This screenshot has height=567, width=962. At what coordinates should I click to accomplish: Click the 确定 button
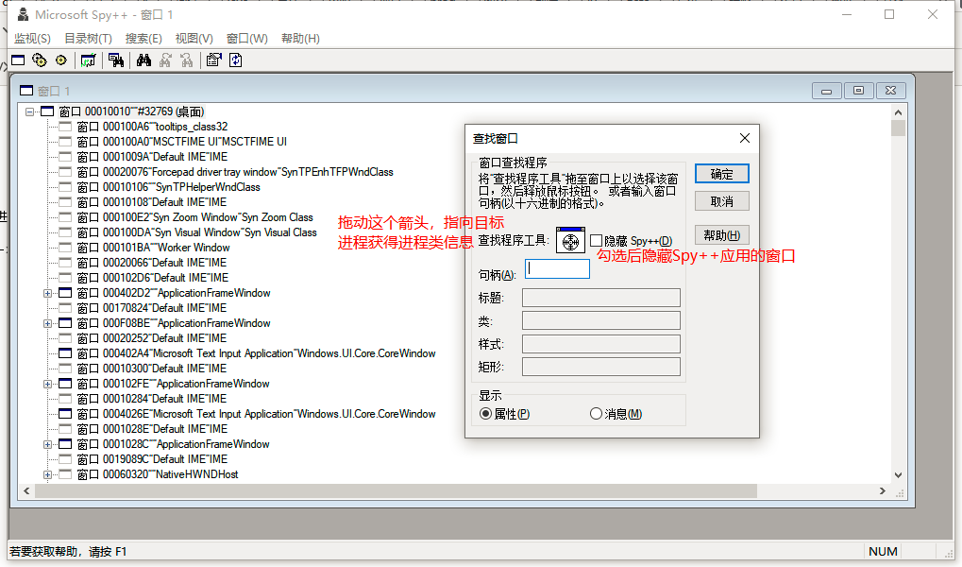[721, 174]
